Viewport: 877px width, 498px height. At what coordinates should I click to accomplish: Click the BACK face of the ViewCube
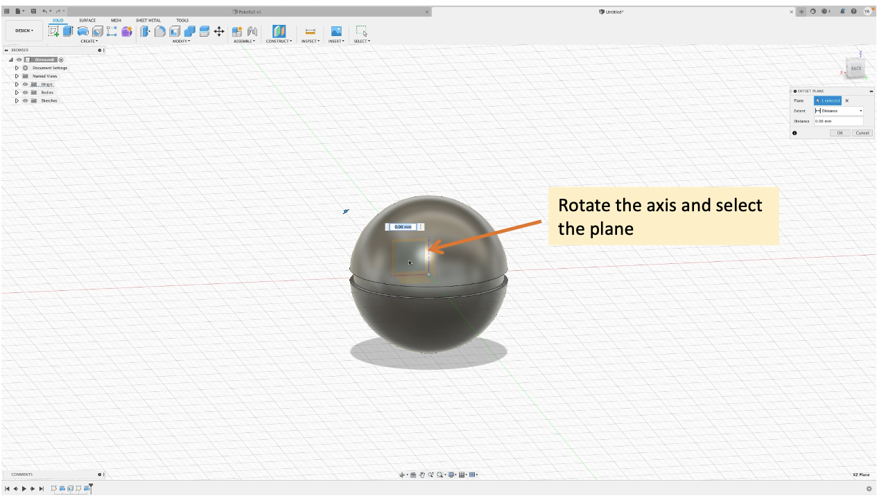[857, 69]
